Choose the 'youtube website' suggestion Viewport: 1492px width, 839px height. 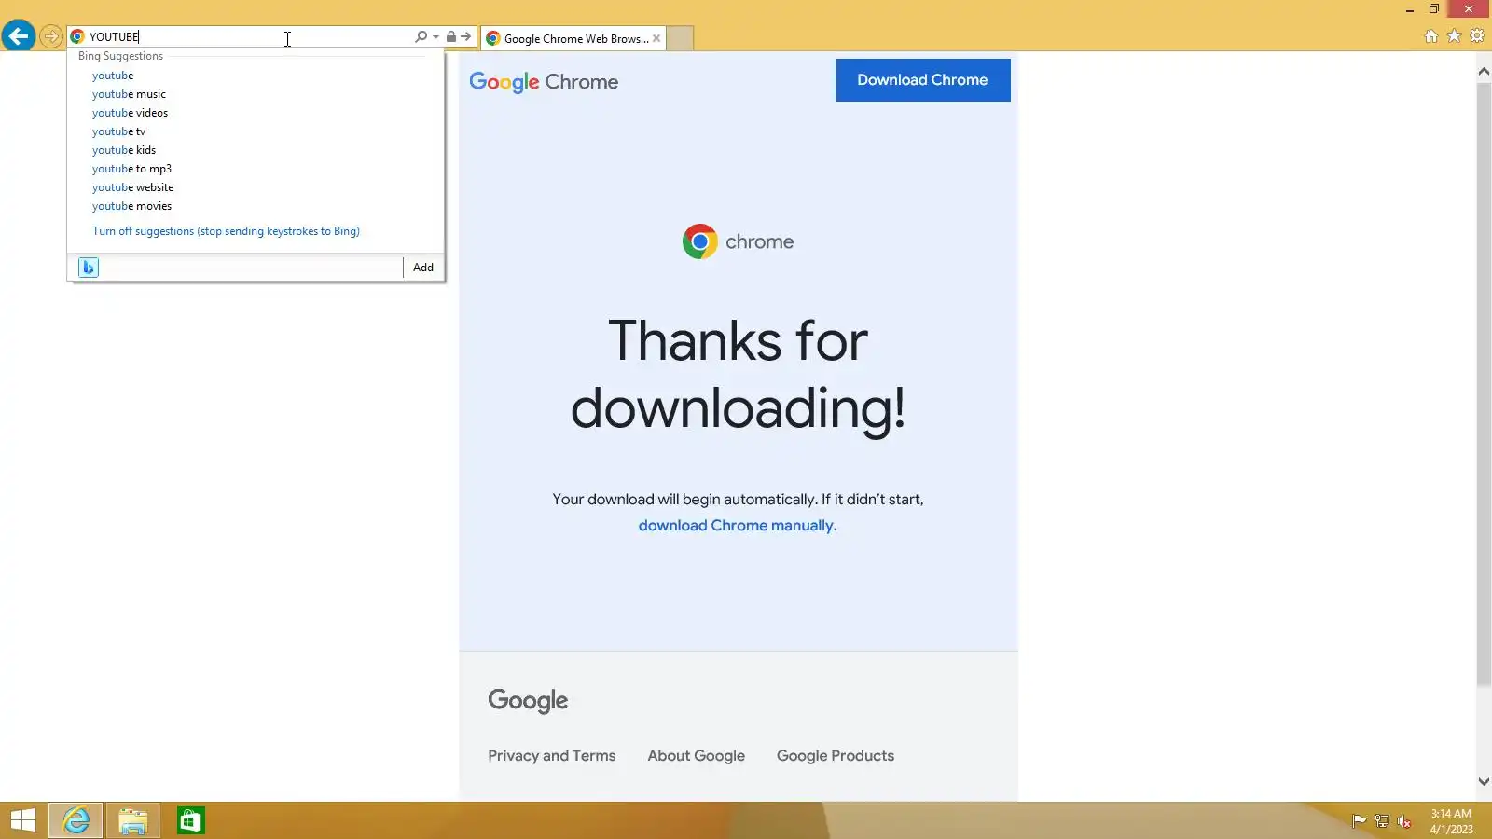pos(132,187)
